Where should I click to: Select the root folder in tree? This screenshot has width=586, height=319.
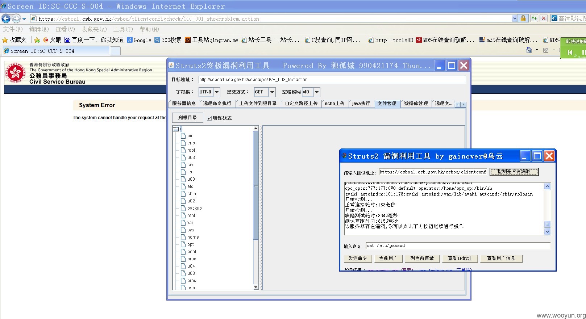point(191,150)
